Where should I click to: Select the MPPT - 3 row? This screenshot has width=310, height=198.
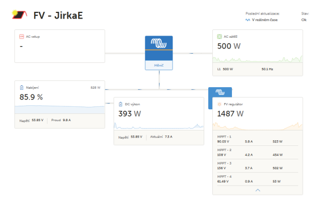click(258, 166)
